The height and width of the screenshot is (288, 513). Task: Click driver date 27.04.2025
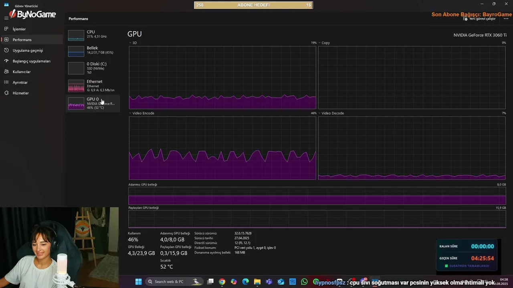(242, 238)
